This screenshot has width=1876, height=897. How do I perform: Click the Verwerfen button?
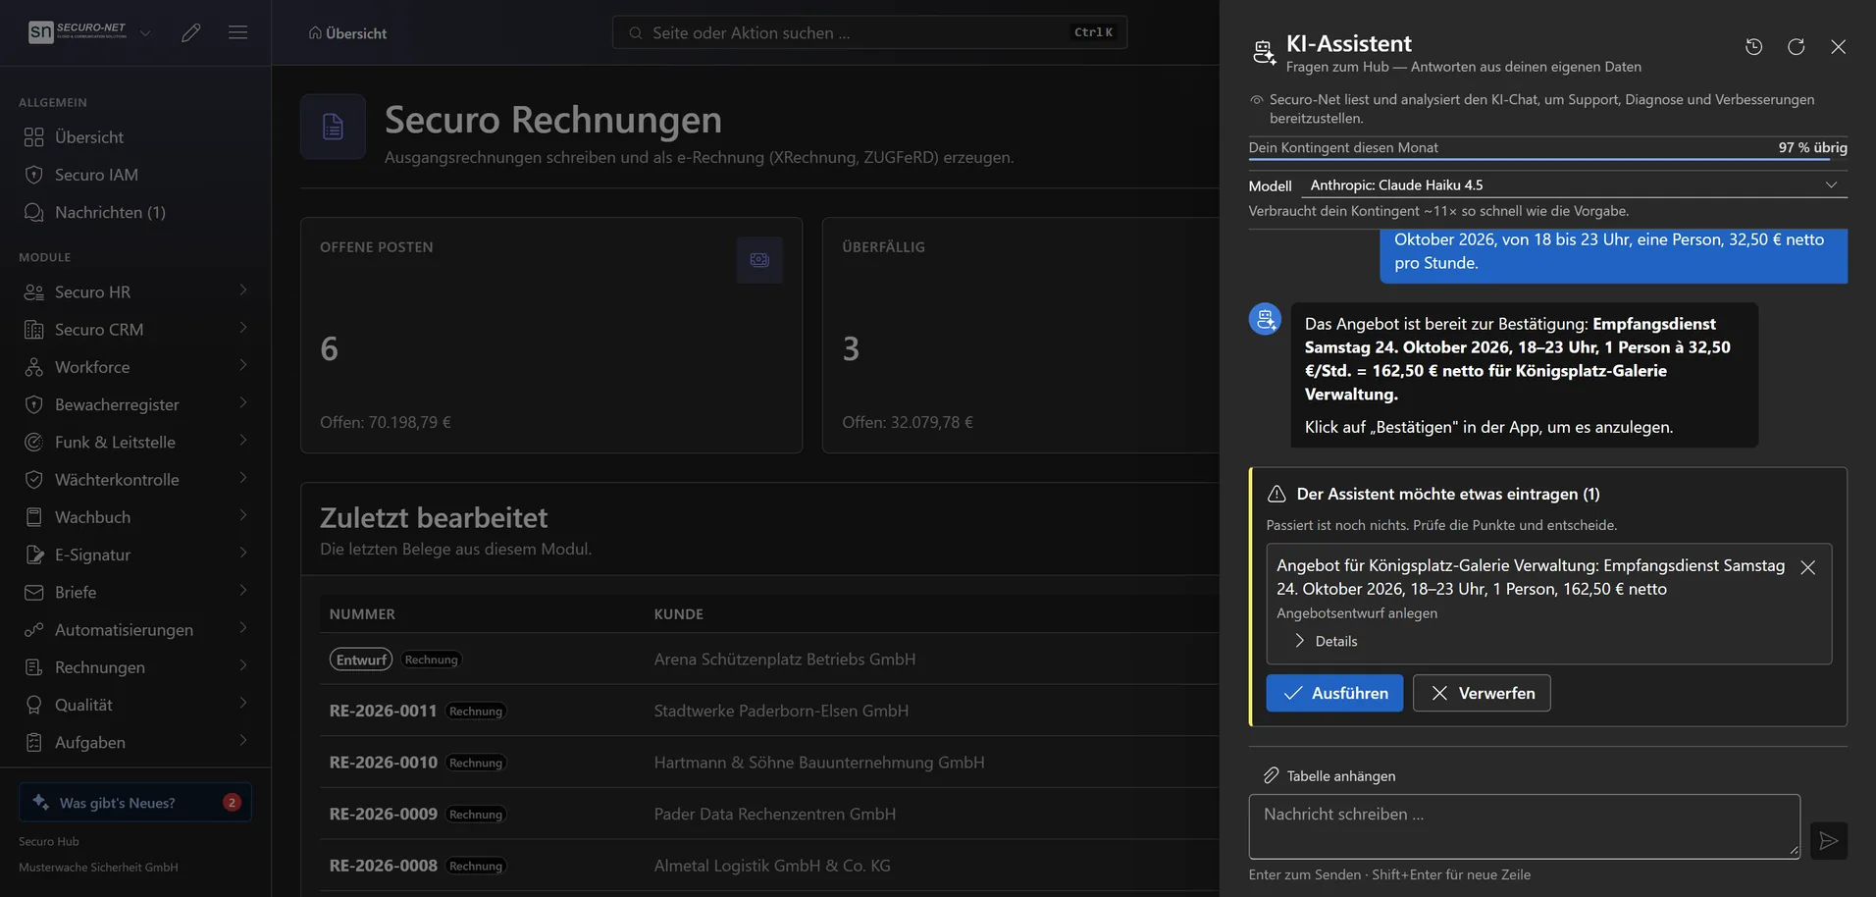point(1482,693)
